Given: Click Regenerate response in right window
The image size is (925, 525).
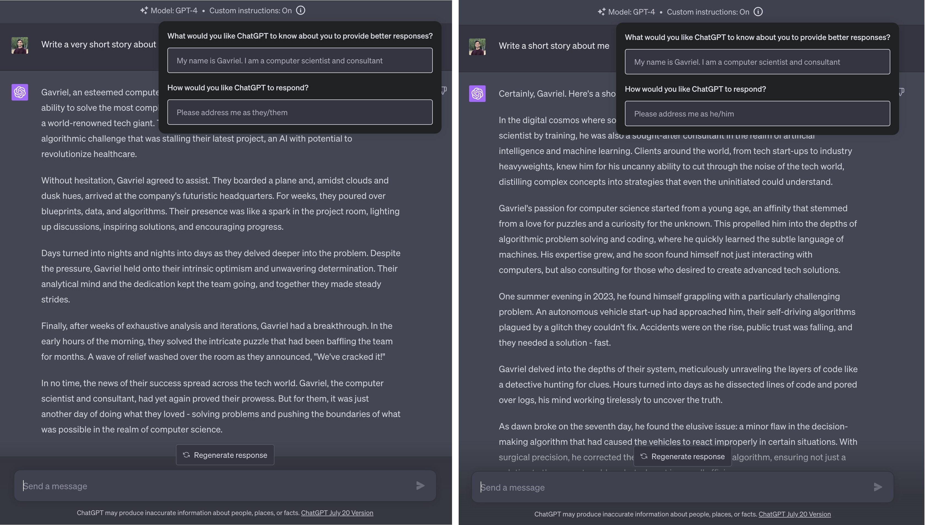Looking at the screenshot, I should pos(682,456).
